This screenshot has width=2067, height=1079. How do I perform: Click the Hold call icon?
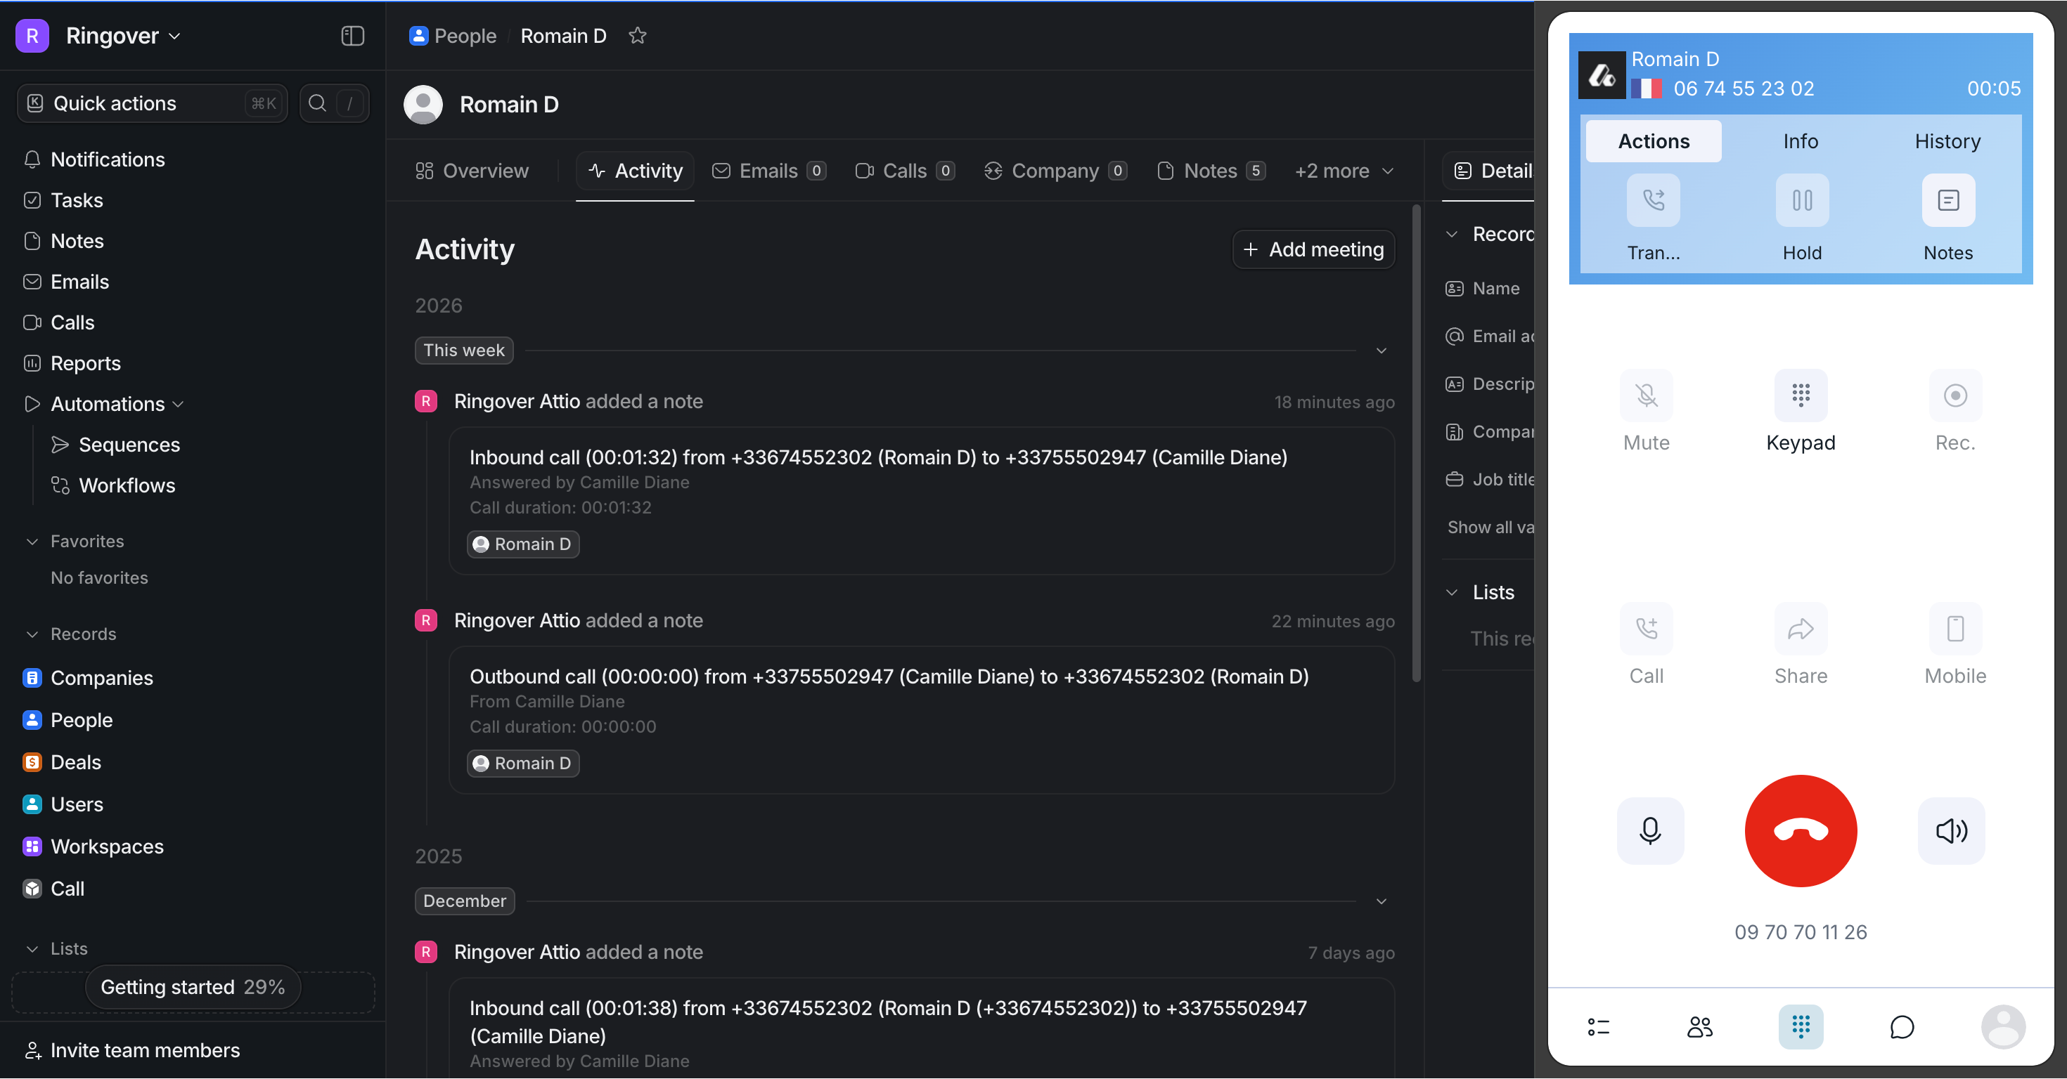coord(1801,200)
